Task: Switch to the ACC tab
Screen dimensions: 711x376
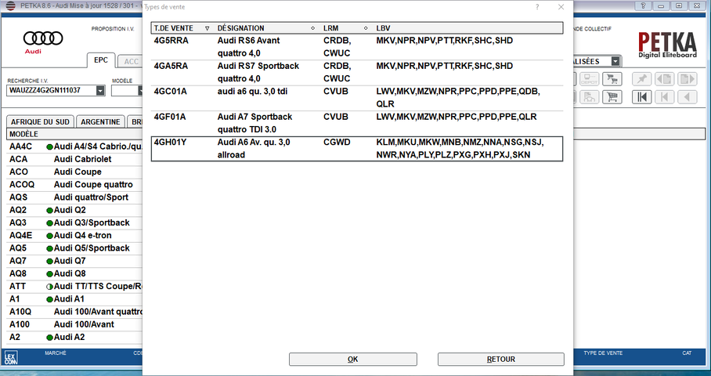Action: pos(131,61)
